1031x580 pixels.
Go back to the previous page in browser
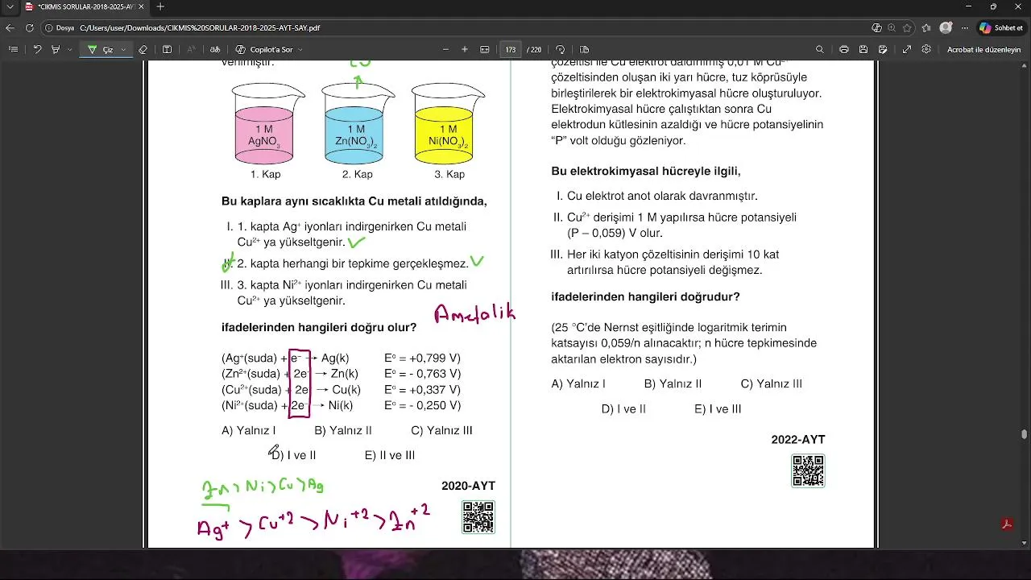10,27
